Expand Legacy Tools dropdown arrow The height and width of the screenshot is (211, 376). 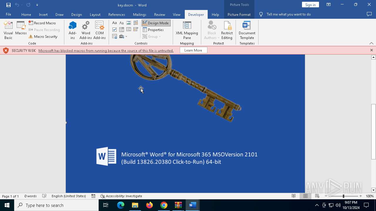tap(126, 37)
